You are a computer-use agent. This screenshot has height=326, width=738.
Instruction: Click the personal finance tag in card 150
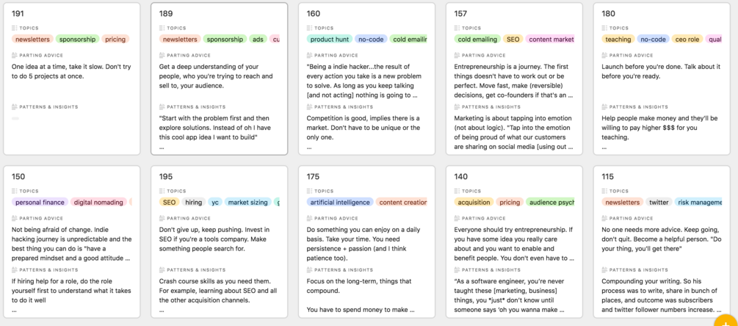coord(40,203)
